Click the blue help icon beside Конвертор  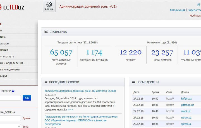13,91
